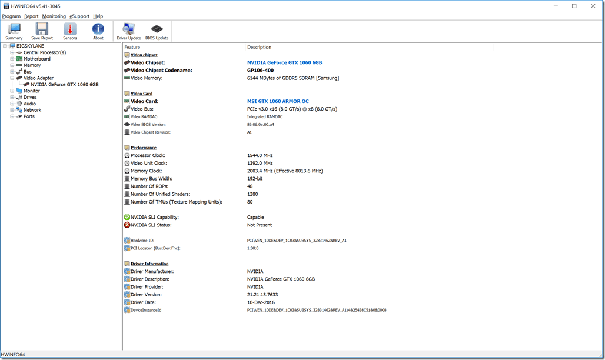Expand the Drives node
The image size is (605, 360).
click(12, 97)
